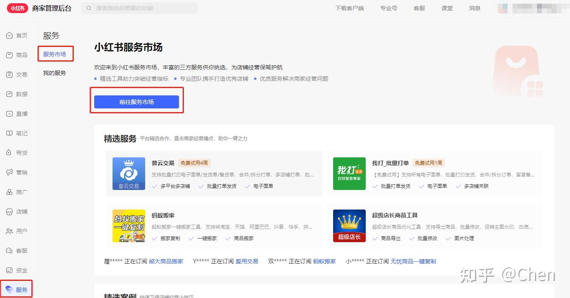Image resolution: width=570 pixels, height=298 pixels.
Task: Open the 营销 marketing megaphone icon
Action: [x=16, y=172]
